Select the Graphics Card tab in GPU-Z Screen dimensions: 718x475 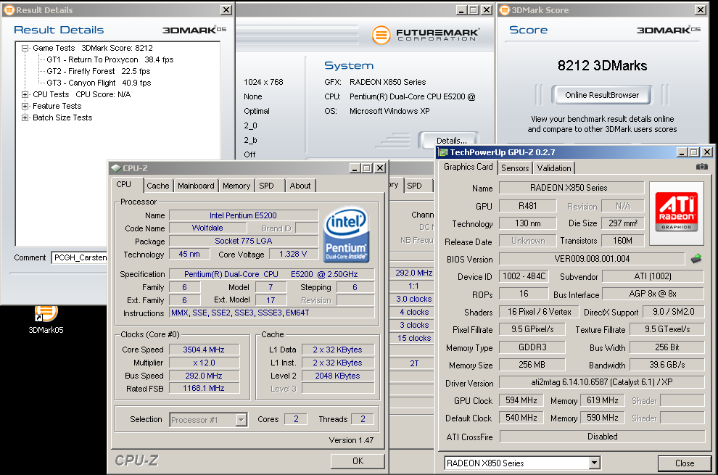468,167
